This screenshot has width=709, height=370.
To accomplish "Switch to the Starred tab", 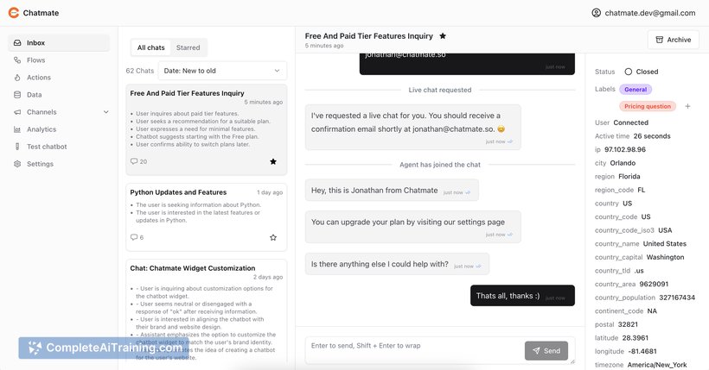I will pyautogui.click(x=188, y=47).
